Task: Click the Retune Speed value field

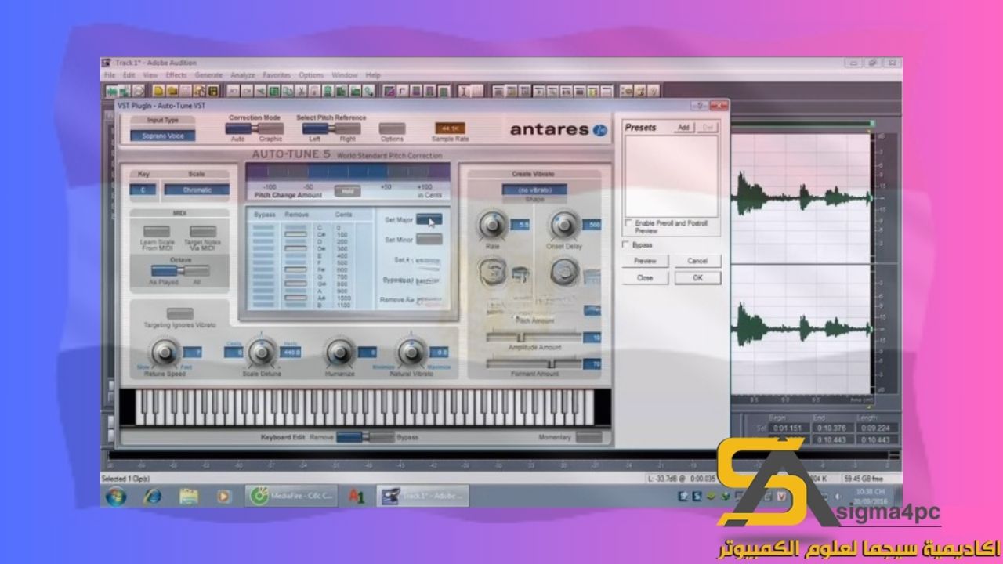Action: [191, 352]
